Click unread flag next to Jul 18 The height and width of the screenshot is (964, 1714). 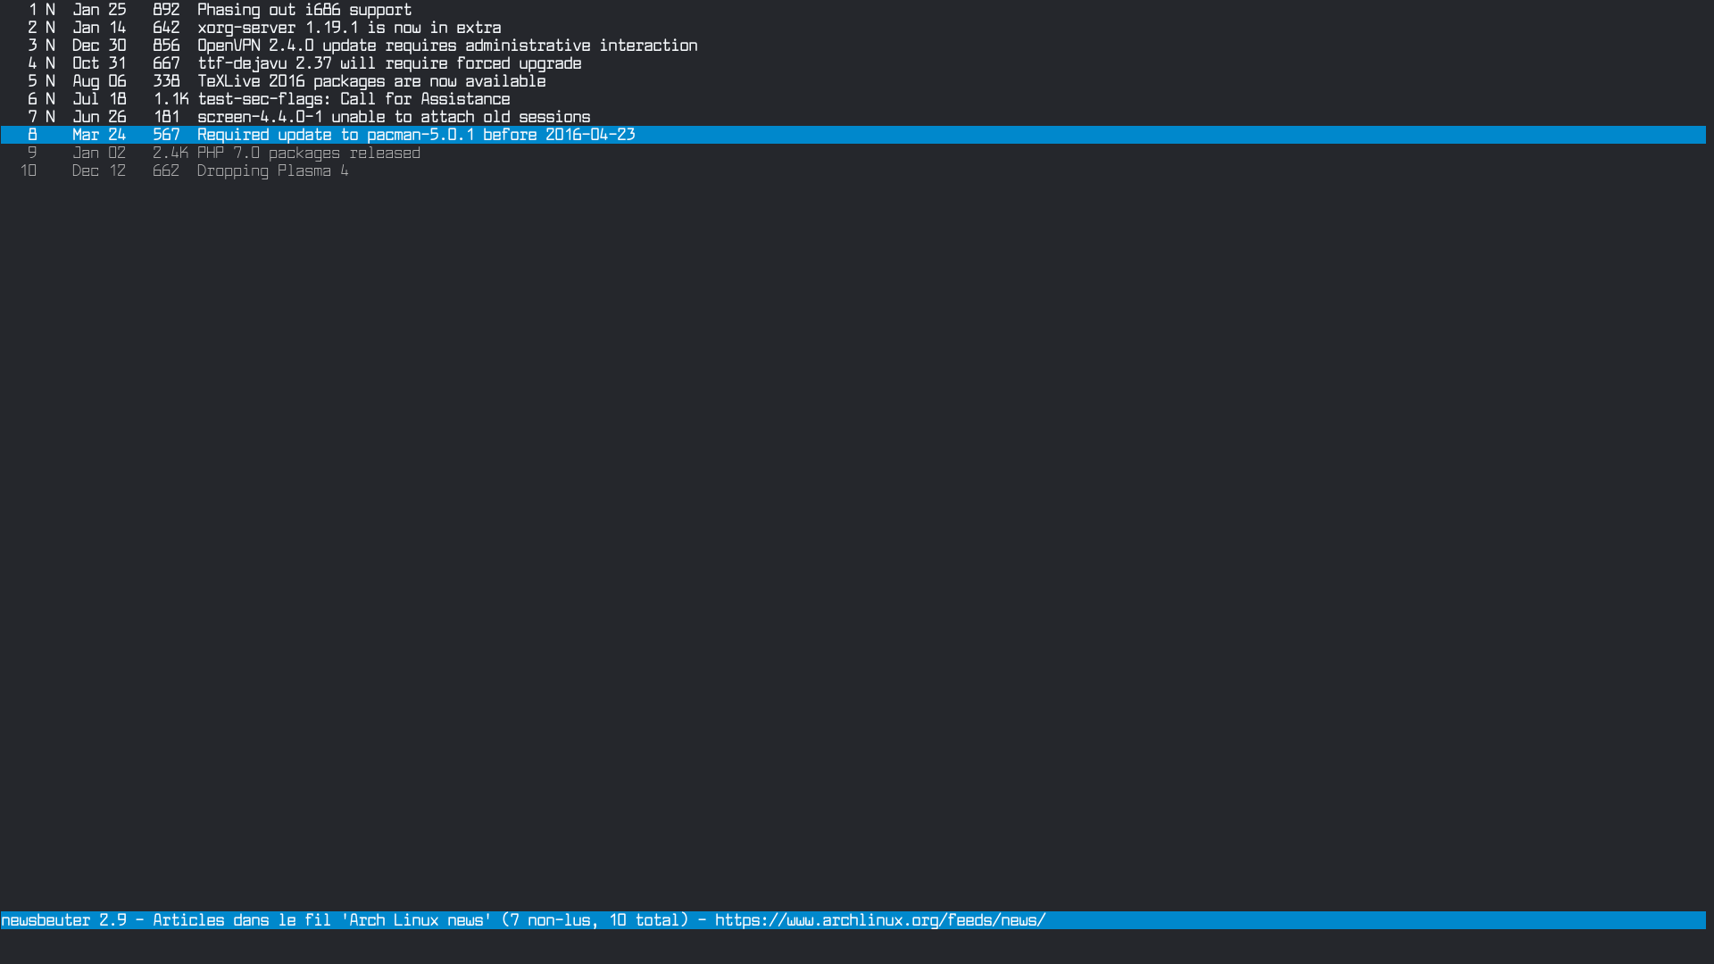coord(50,99)
